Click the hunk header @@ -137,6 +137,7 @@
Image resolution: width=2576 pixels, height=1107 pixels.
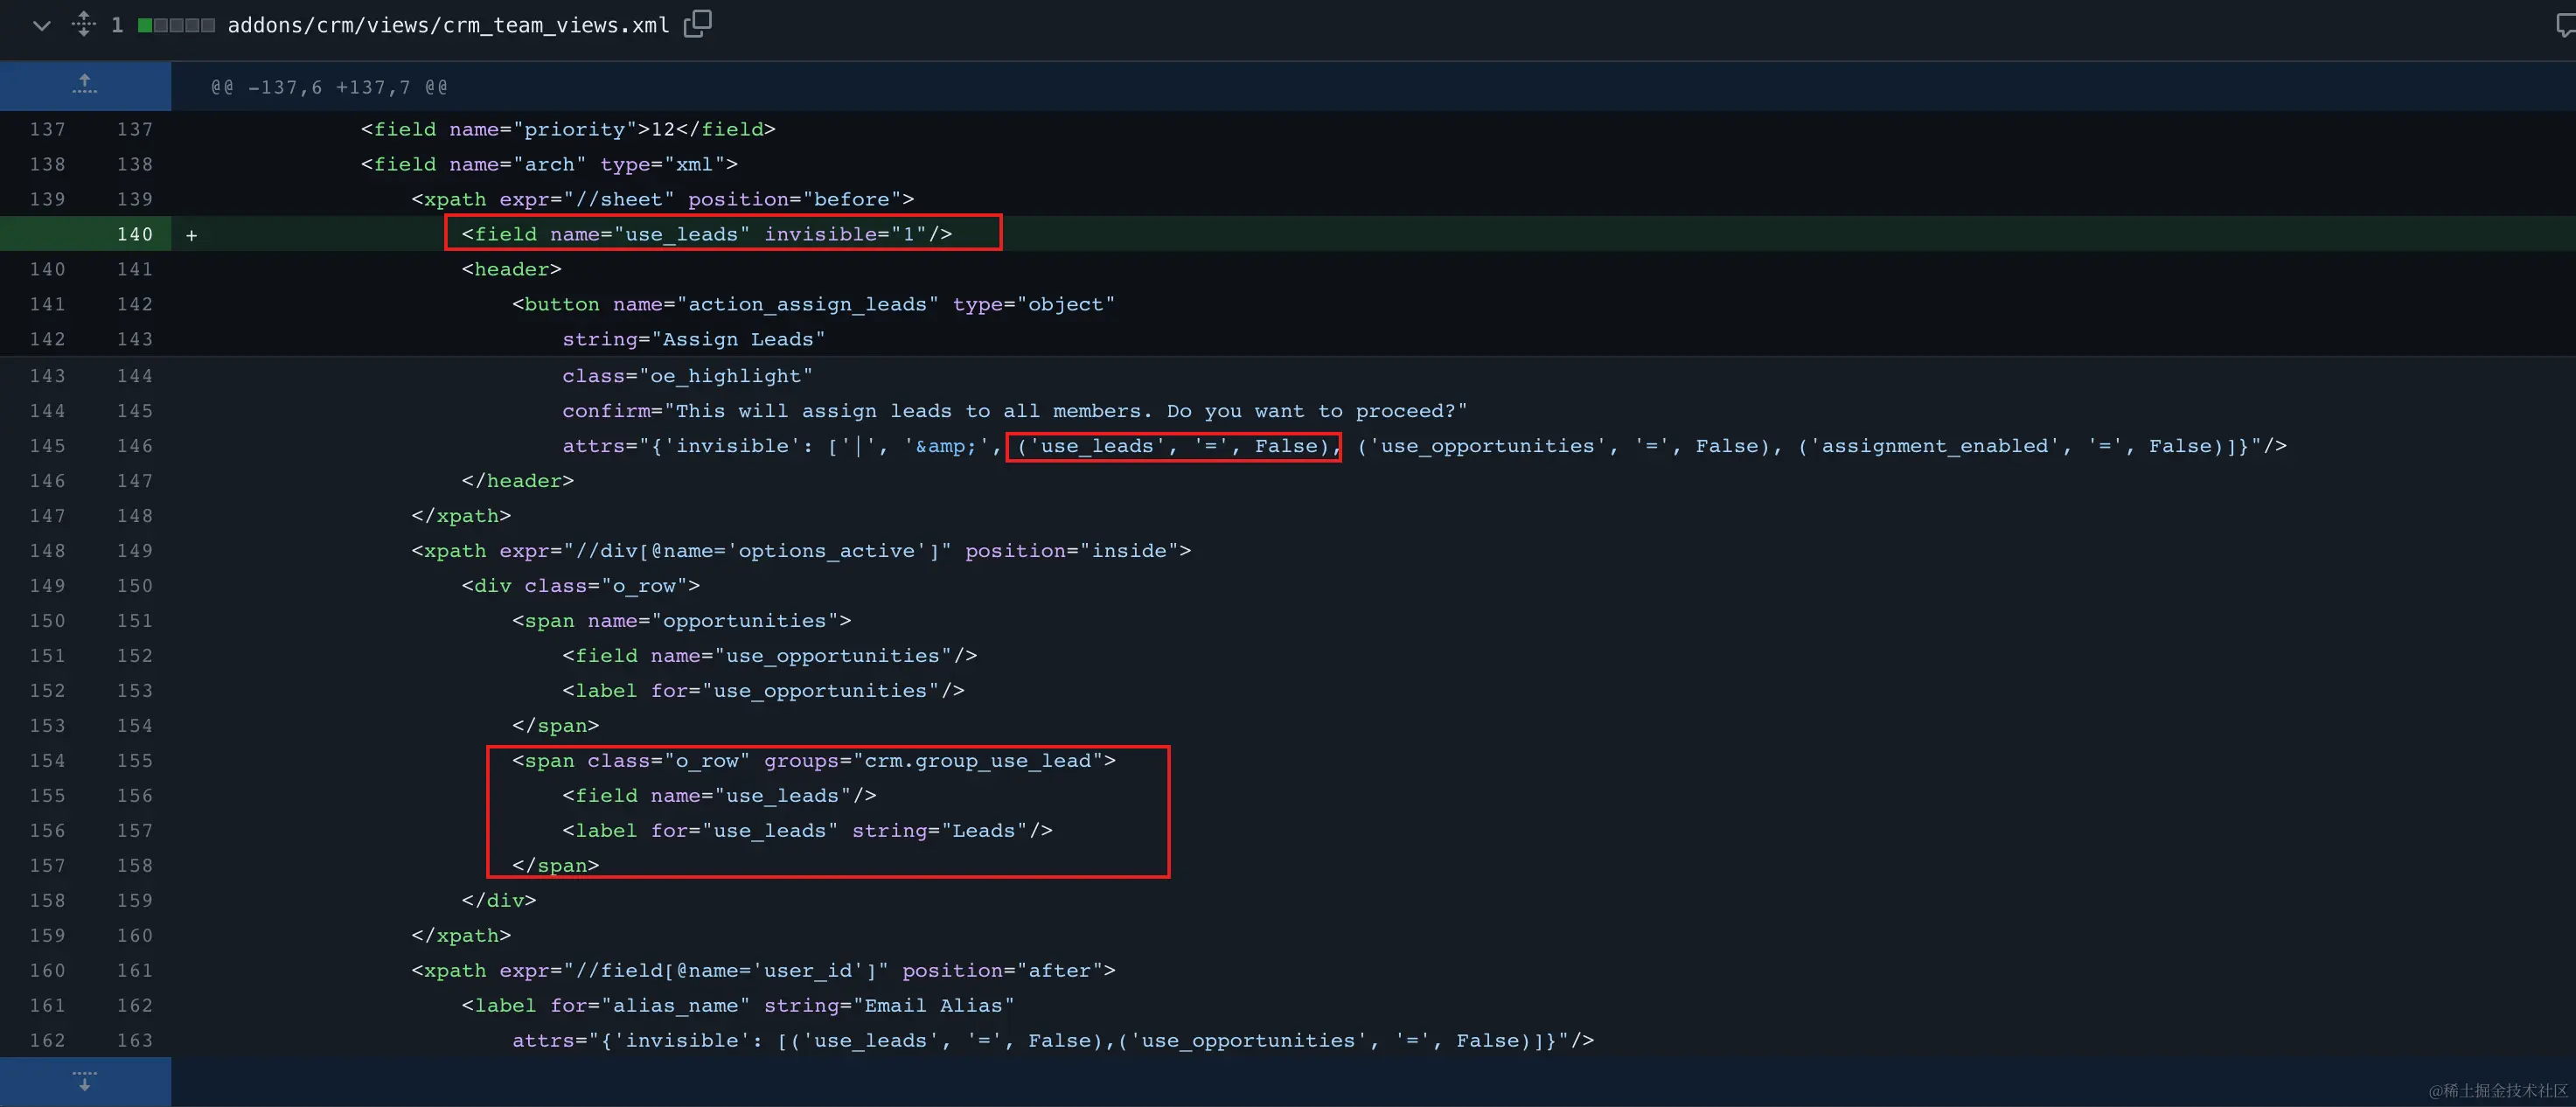pos(329,88)
